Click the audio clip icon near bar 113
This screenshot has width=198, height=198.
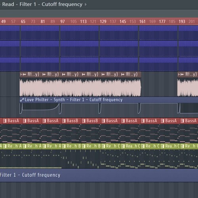[84, 74]
